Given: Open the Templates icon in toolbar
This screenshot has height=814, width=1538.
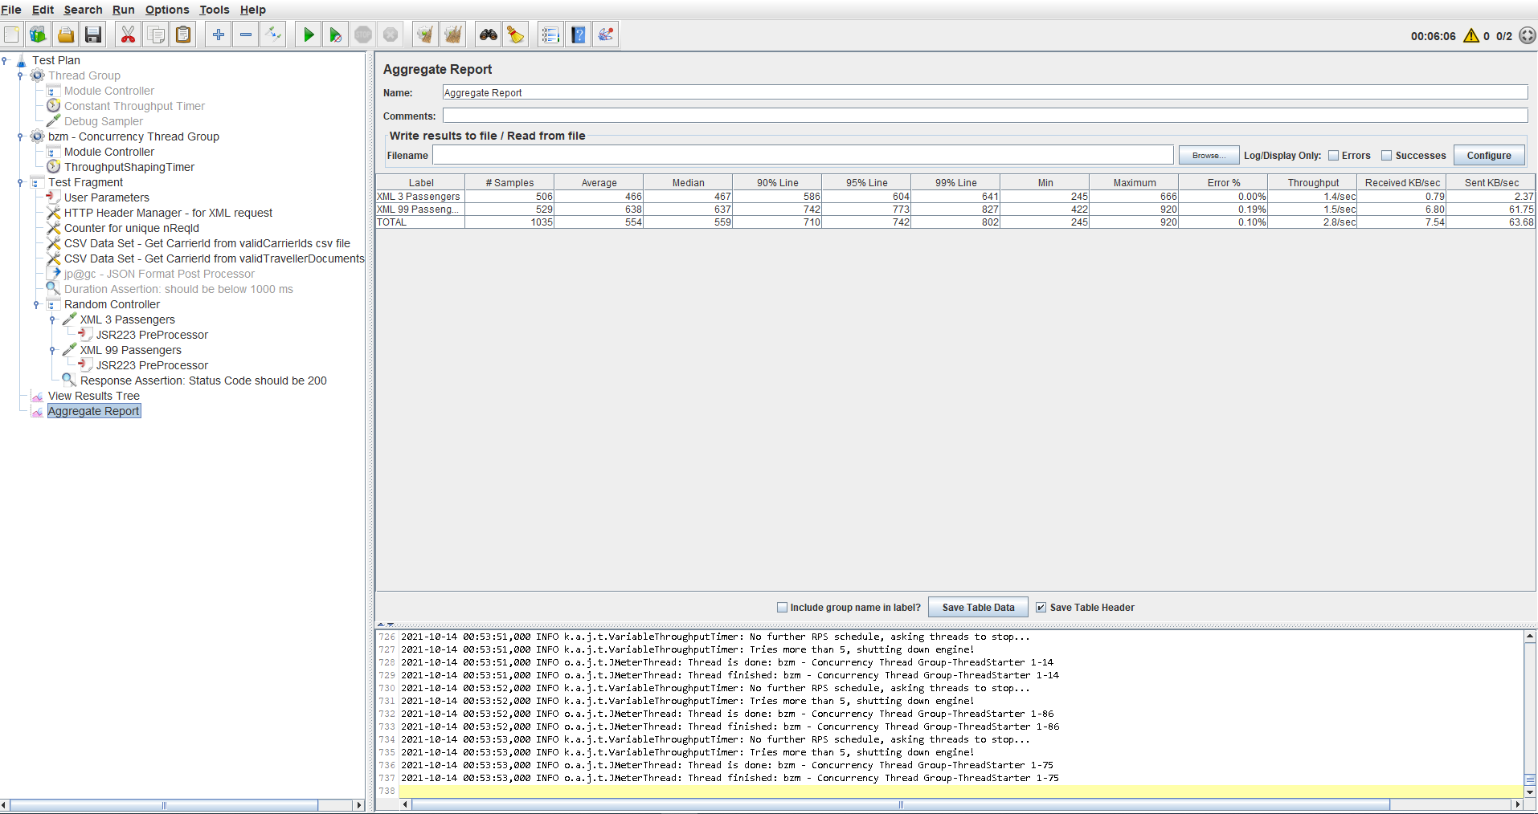Looking at the screenshot, I should pyautogui.click(x=38, y=35).
